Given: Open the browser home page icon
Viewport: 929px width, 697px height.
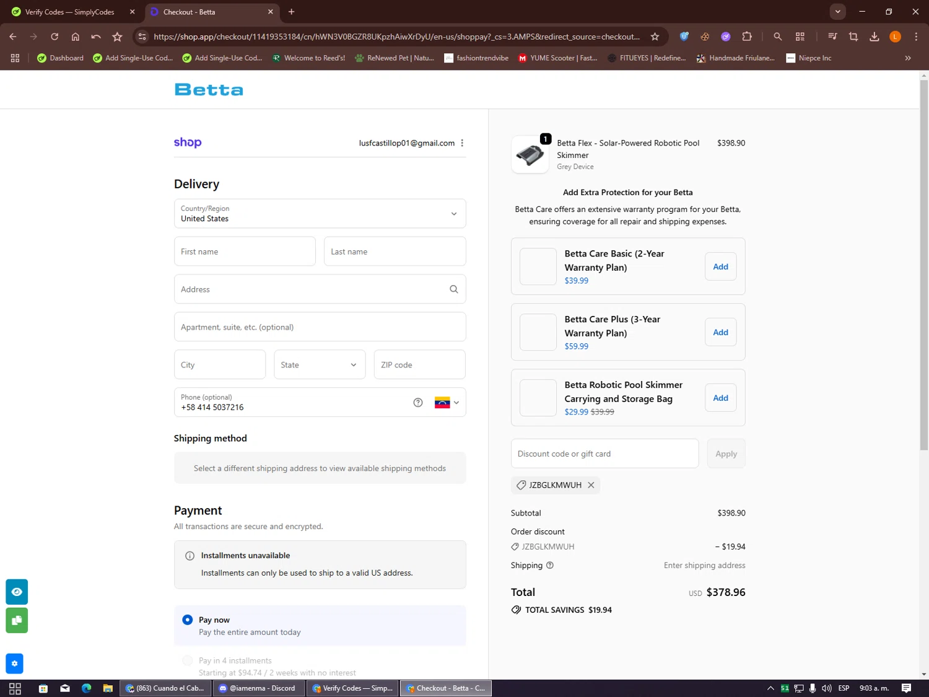Looking at the screenshot, I should [x=76, y=37].
